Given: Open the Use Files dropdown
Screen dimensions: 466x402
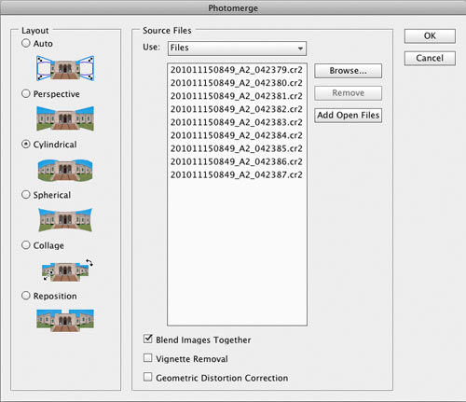Looking at the screenshot, I should point(237,49).
